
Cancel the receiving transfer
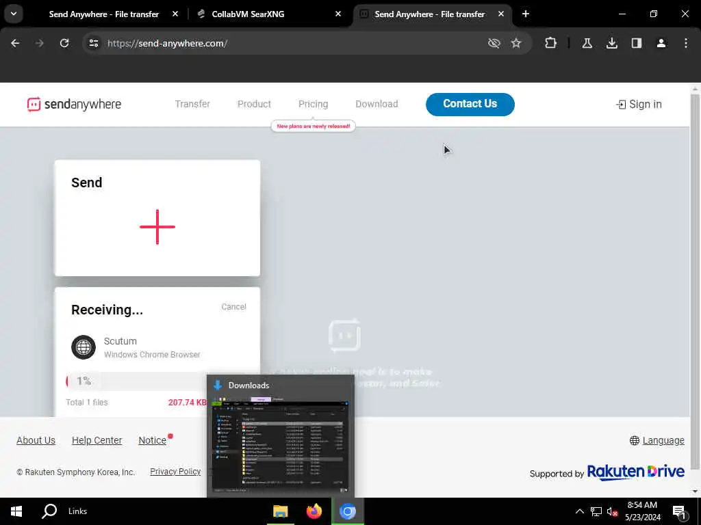click(233, 307)
